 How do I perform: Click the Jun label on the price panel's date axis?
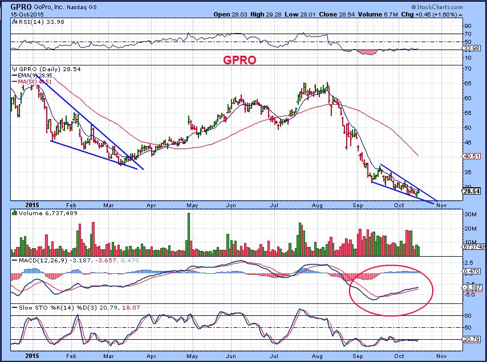coord(231,205)
